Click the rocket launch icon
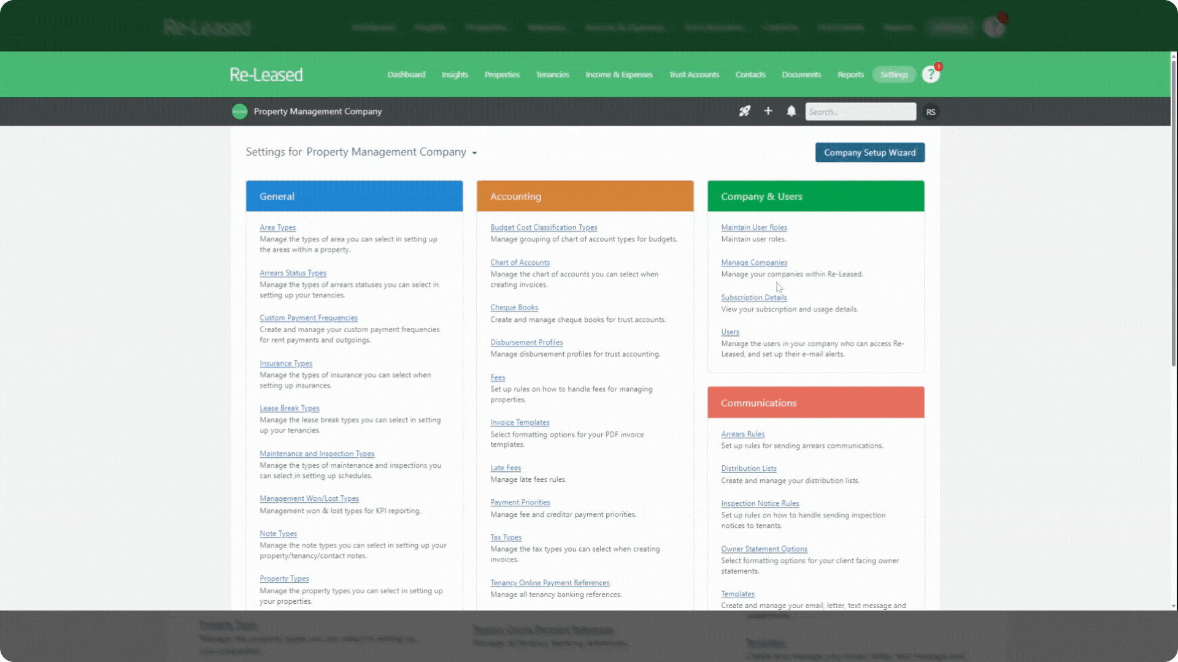The height and width of the screenshot is (662, 1178). coord(744,111)
